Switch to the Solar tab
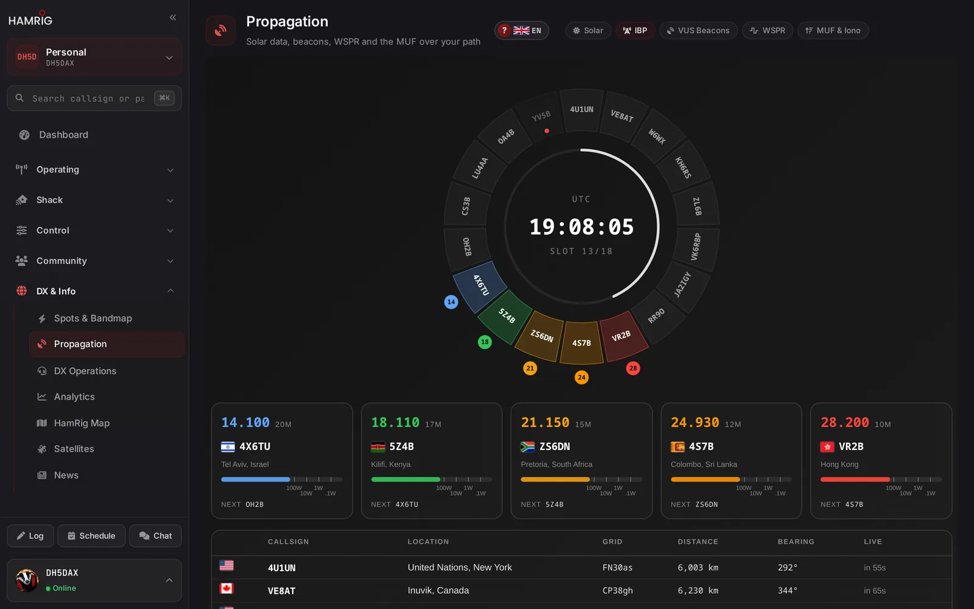Viewport: 974px width, 609px height. [x=588, y=30]
